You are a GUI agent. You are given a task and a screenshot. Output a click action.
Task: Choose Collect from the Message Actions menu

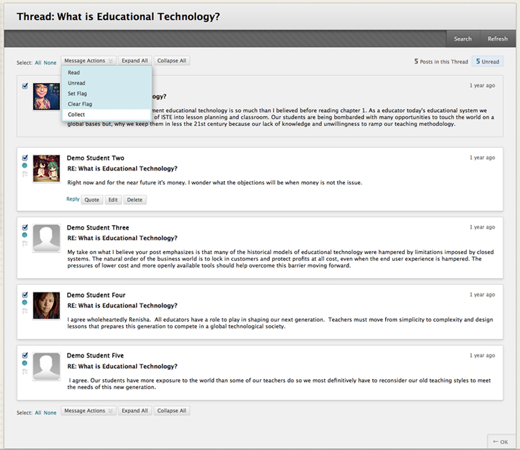click(x=76, y=115)
